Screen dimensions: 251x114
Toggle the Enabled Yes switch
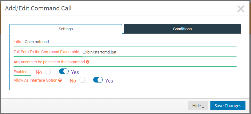[x=64, y=72]
